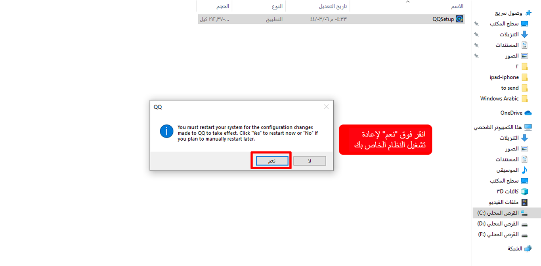The height and width of the screenshot is (266, 541).
Task: Select the QQSetup application icon
Action: [x=459, y=19]
